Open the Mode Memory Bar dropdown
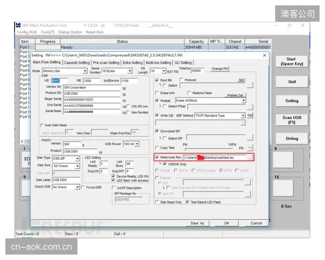Viewport: 325px width, 260px height. coord(85,71)
